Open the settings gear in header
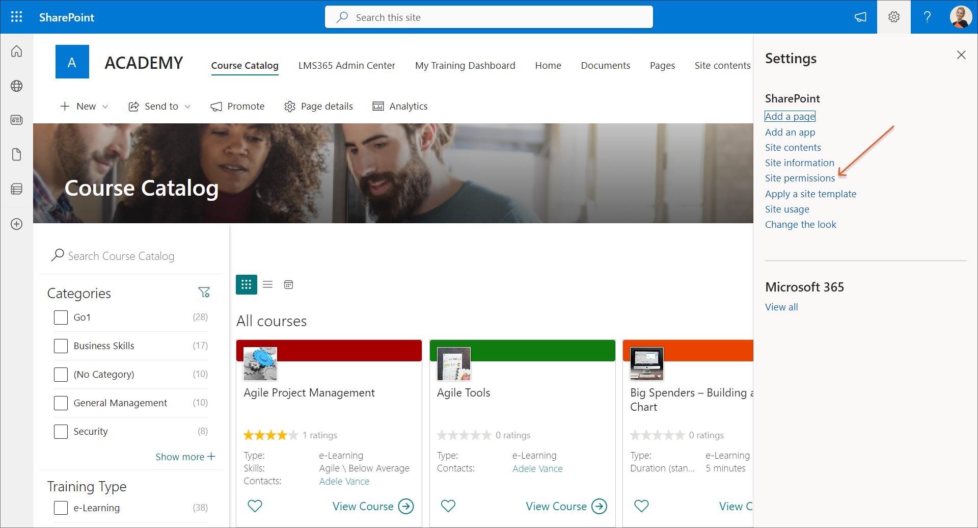This screenshot has width=978, height=528. coord(893,17)
